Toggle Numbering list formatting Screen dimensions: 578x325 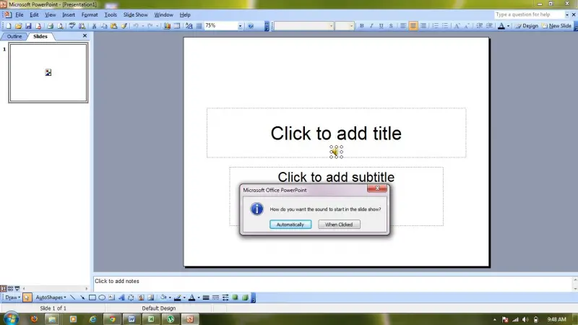[x=436, y=26]
